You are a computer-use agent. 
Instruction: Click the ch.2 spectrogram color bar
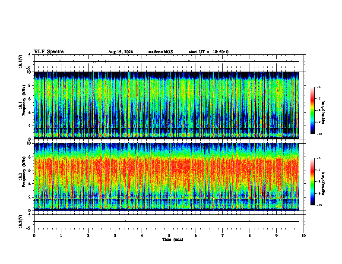click(x=312, y=182)
